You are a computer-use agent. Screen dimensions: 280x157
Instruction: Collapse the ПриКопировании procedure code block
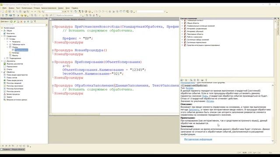click(53, 62)
